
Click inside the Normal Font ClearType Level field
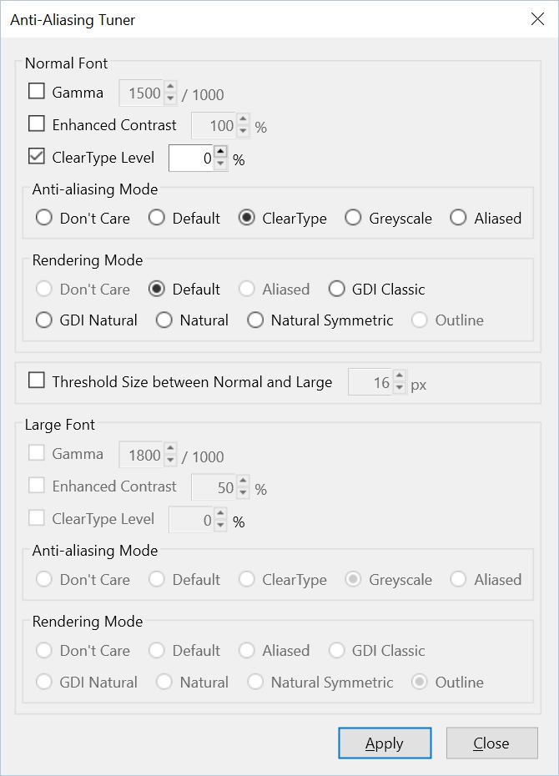click(190, 158)
